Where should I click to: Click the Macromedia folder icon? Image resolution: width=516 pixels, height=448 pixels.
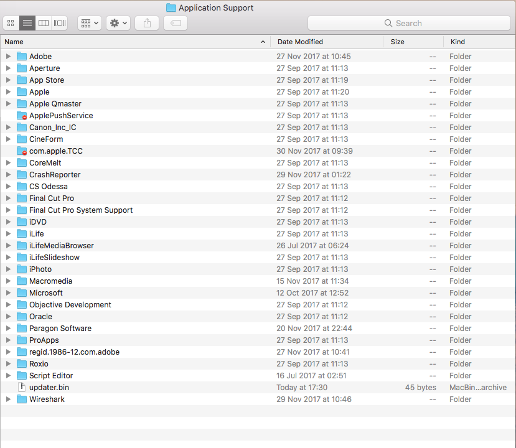pyautogui.click(x=22, y=281)
